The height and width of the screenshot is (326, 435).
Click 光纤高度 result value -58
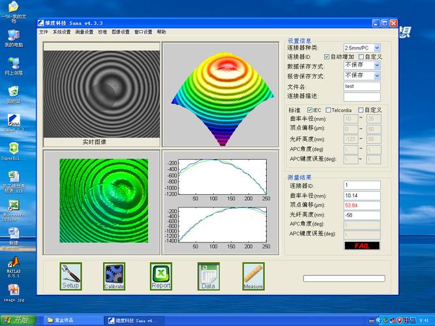point(362,215)
